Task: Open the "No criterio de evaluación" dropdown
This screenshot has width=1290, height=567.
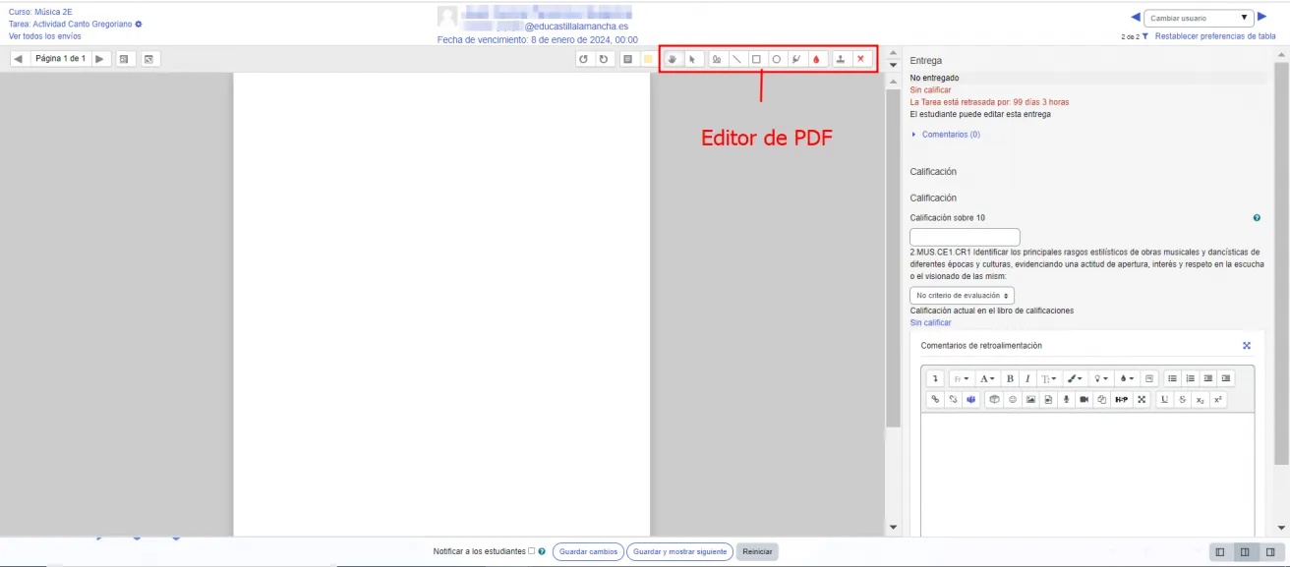Action: (x=963, y=294)
